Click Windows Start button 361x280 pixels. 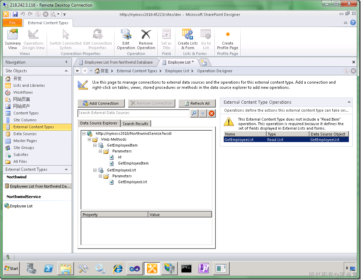coord(11,269)
